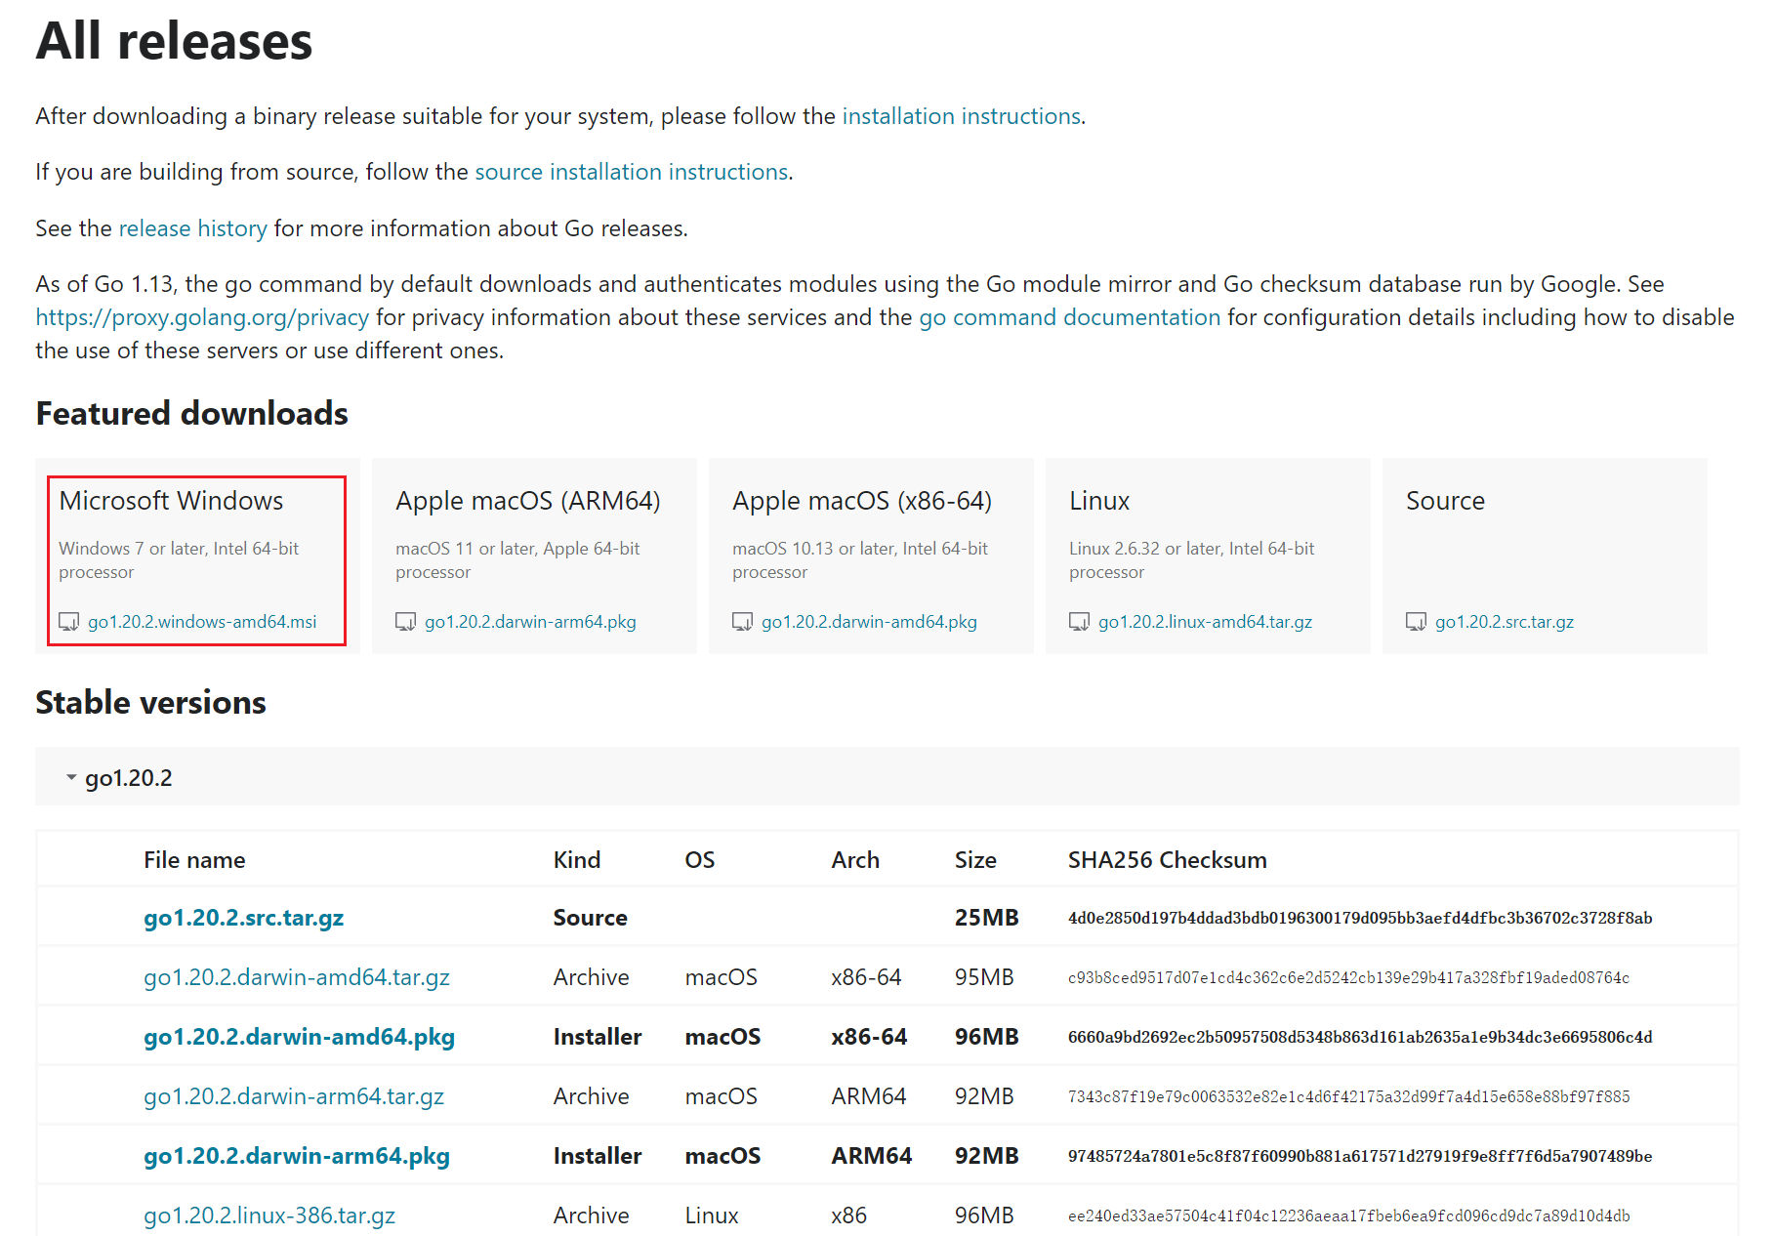Viewport: 1775px width, 1236px height.
Task: Select the Linux card title
Action: tap(1099, 501)
